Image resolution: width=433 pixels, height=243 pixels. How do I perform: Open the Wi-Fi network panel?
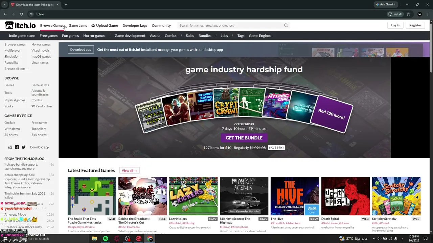click(x=391, y=239)
